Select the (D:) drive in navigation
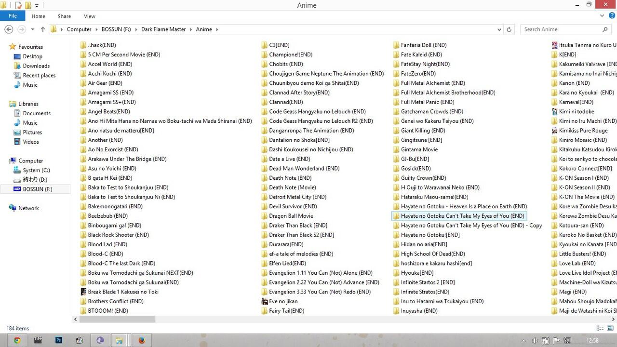The height and width of the screenshot is (347, 617). click(35, 180)
